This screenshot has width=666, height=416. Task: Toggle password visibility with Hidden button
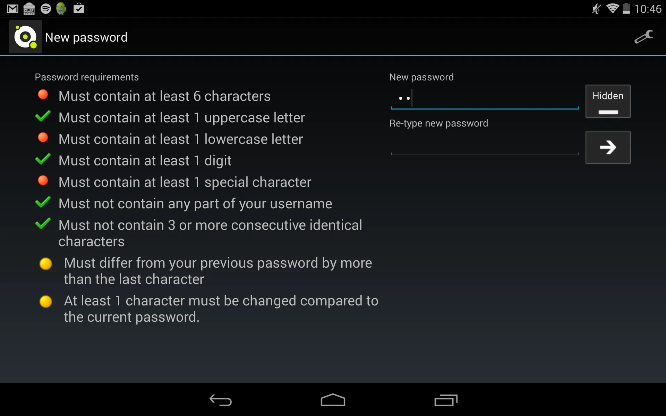[607, 101]
